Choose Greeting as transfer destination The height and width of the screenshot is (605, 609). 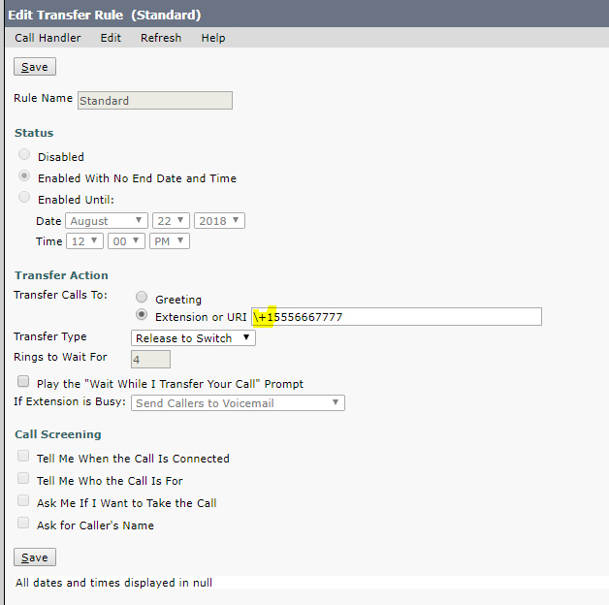tap(142, 298)
